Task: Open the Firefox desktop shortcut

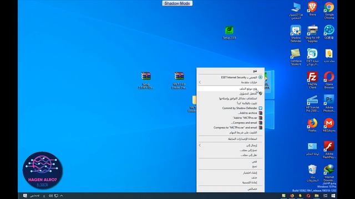Action: pyautogui.click(x=312, y=125)
